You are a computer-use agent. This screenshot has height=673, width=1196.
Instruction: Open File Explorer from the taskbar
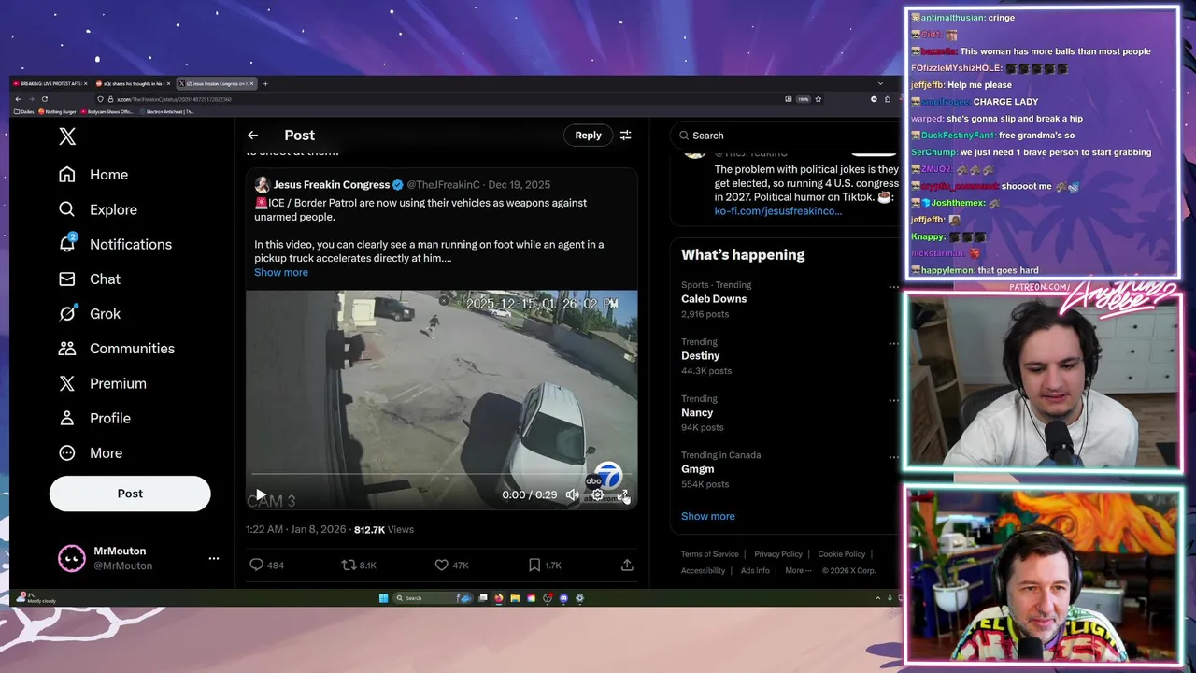click(x=515, y=598)
